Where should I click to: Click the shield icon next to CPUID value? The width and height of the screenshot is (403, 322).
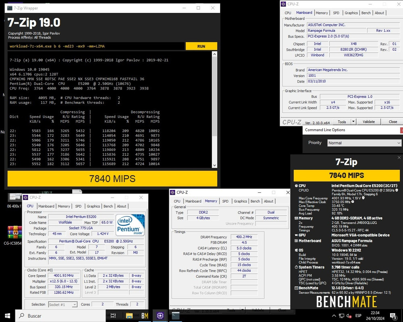pyautogui.click(x=397, y=190)
